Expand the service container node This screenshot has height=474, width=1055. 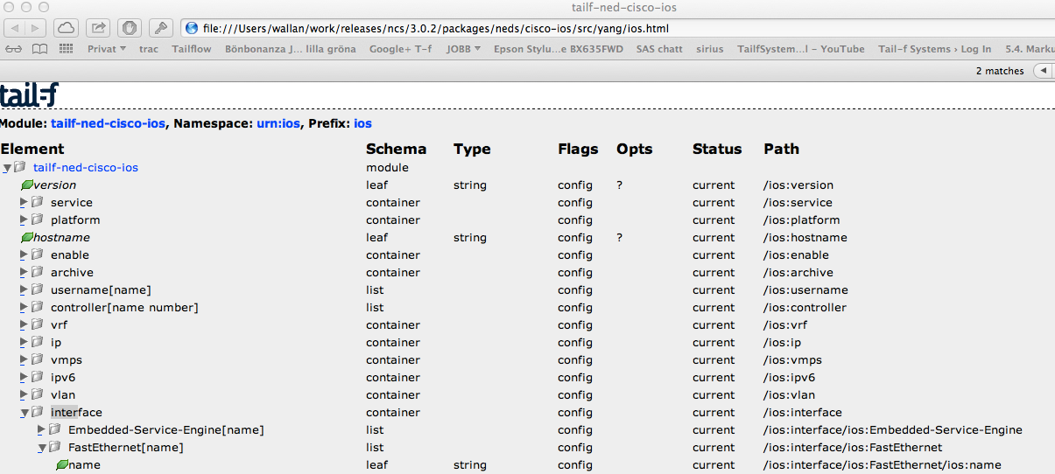coord(24,202)
